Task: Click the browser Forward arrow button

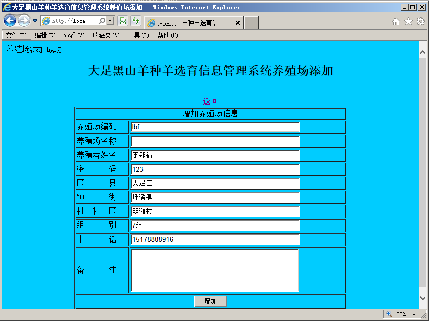Action: coord(24,21)
